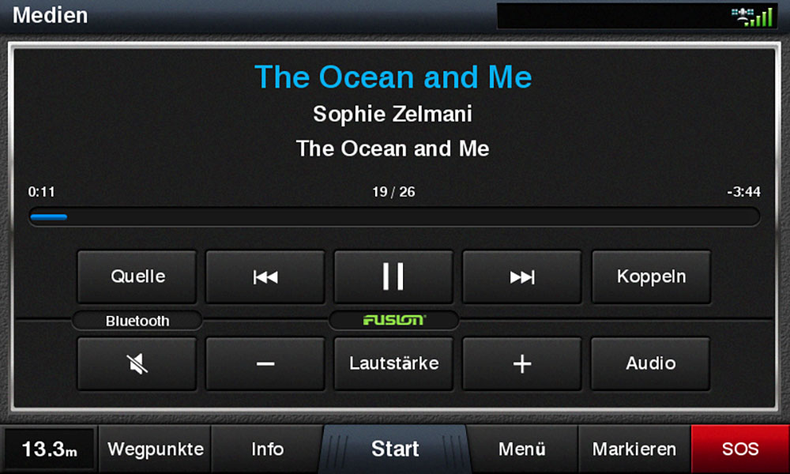The image size is (790, 474).
Task: Click the Fusion logo badge
Action: click(x=393, y=320)
